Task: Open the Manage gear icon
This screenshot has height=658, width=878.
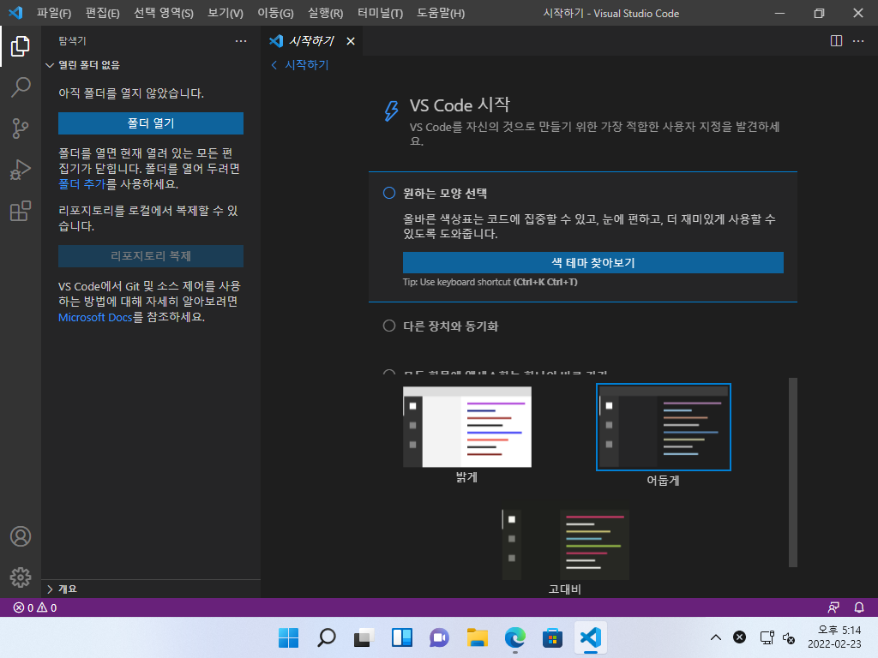Action: 21,577
